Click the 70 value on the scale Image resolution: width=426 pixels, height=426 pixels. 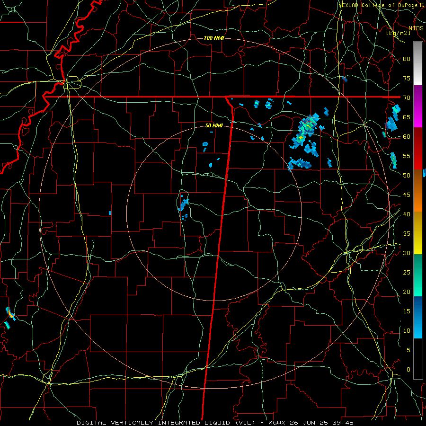[407, 98]
